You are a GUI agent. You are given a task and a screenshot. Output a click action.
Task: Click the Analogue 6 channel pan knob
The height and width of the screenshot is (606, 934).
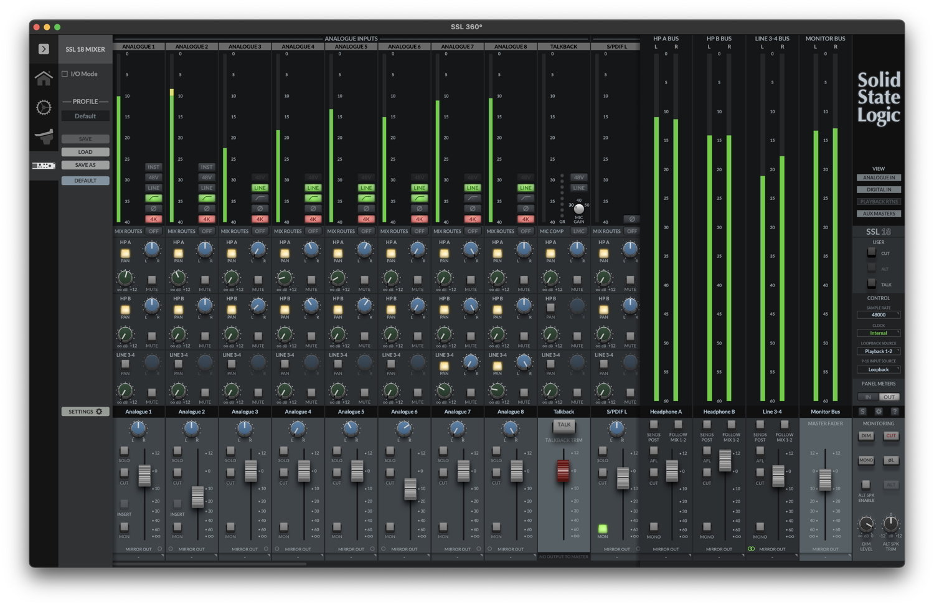pyautogui.click(x=404, y=428)
